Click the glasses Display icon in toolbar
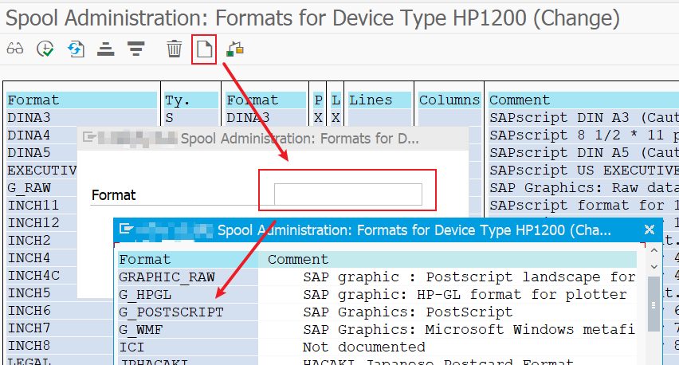Image resolution: width=679 pixels, height=365 pixels. 14,49
